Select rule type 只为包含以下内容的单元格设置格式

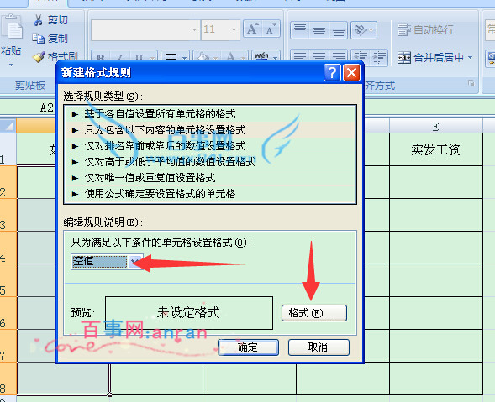[x=210, y=129]
